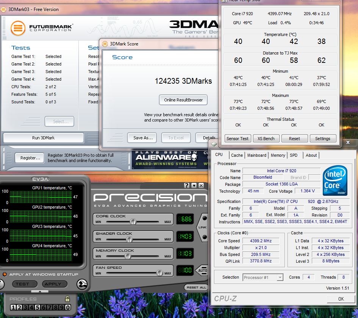Click the Futuremark orange logo icon
358x318 pixels.
[18, 28]
